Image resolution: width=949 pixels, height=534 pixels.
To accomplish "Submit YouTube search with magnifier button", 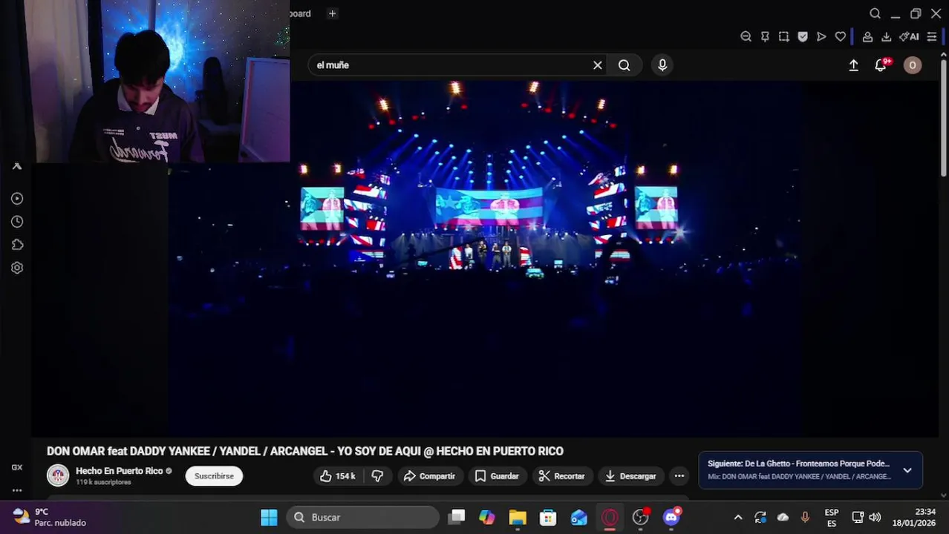I will tap(624, 65).
